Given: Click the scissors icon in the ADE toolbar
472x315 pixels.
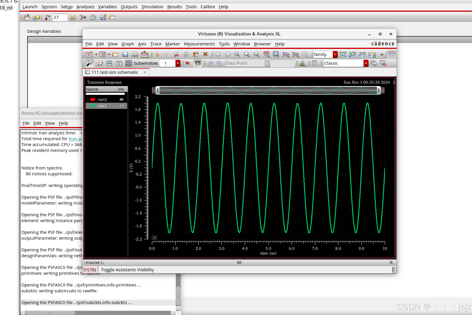Looking at the screenshot, I should [x=83, y=17].
